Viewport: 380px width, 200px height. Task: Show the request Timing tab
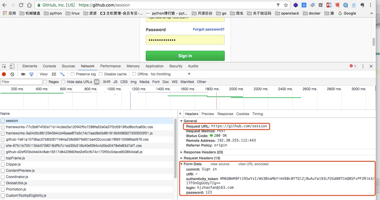[258, 114]
